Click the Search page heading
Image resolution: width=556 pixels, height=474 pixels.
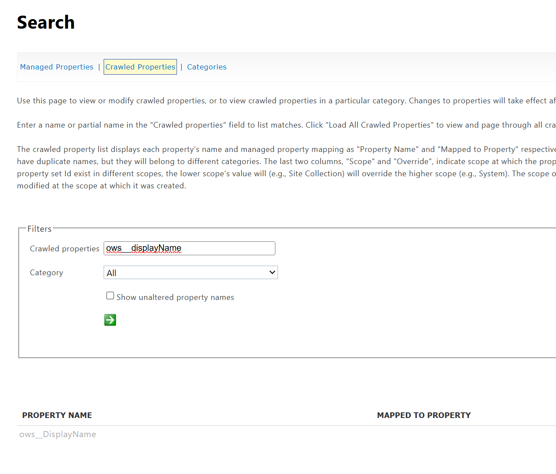pyautogui.click(x=46, y=23)
